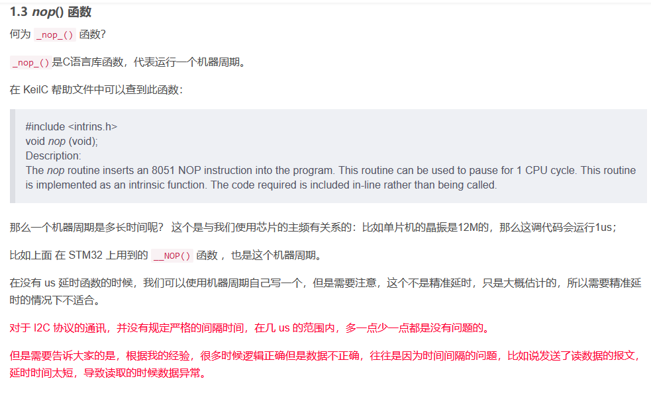The image size is (651, 393).
Task: Click the paragraph starting 在没有 us 延时函数的时候
Action: coord(326,291)
